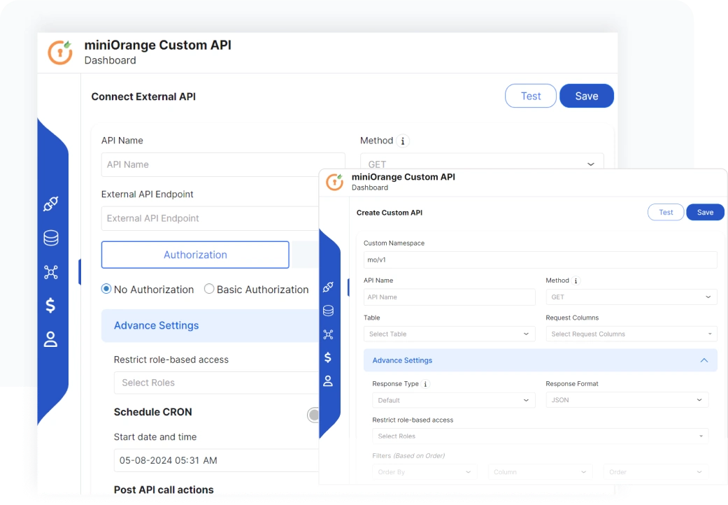Open the database icon in front window sidebar
The width and height of the screenshot is (728, 505).
[x=328, y=311]
